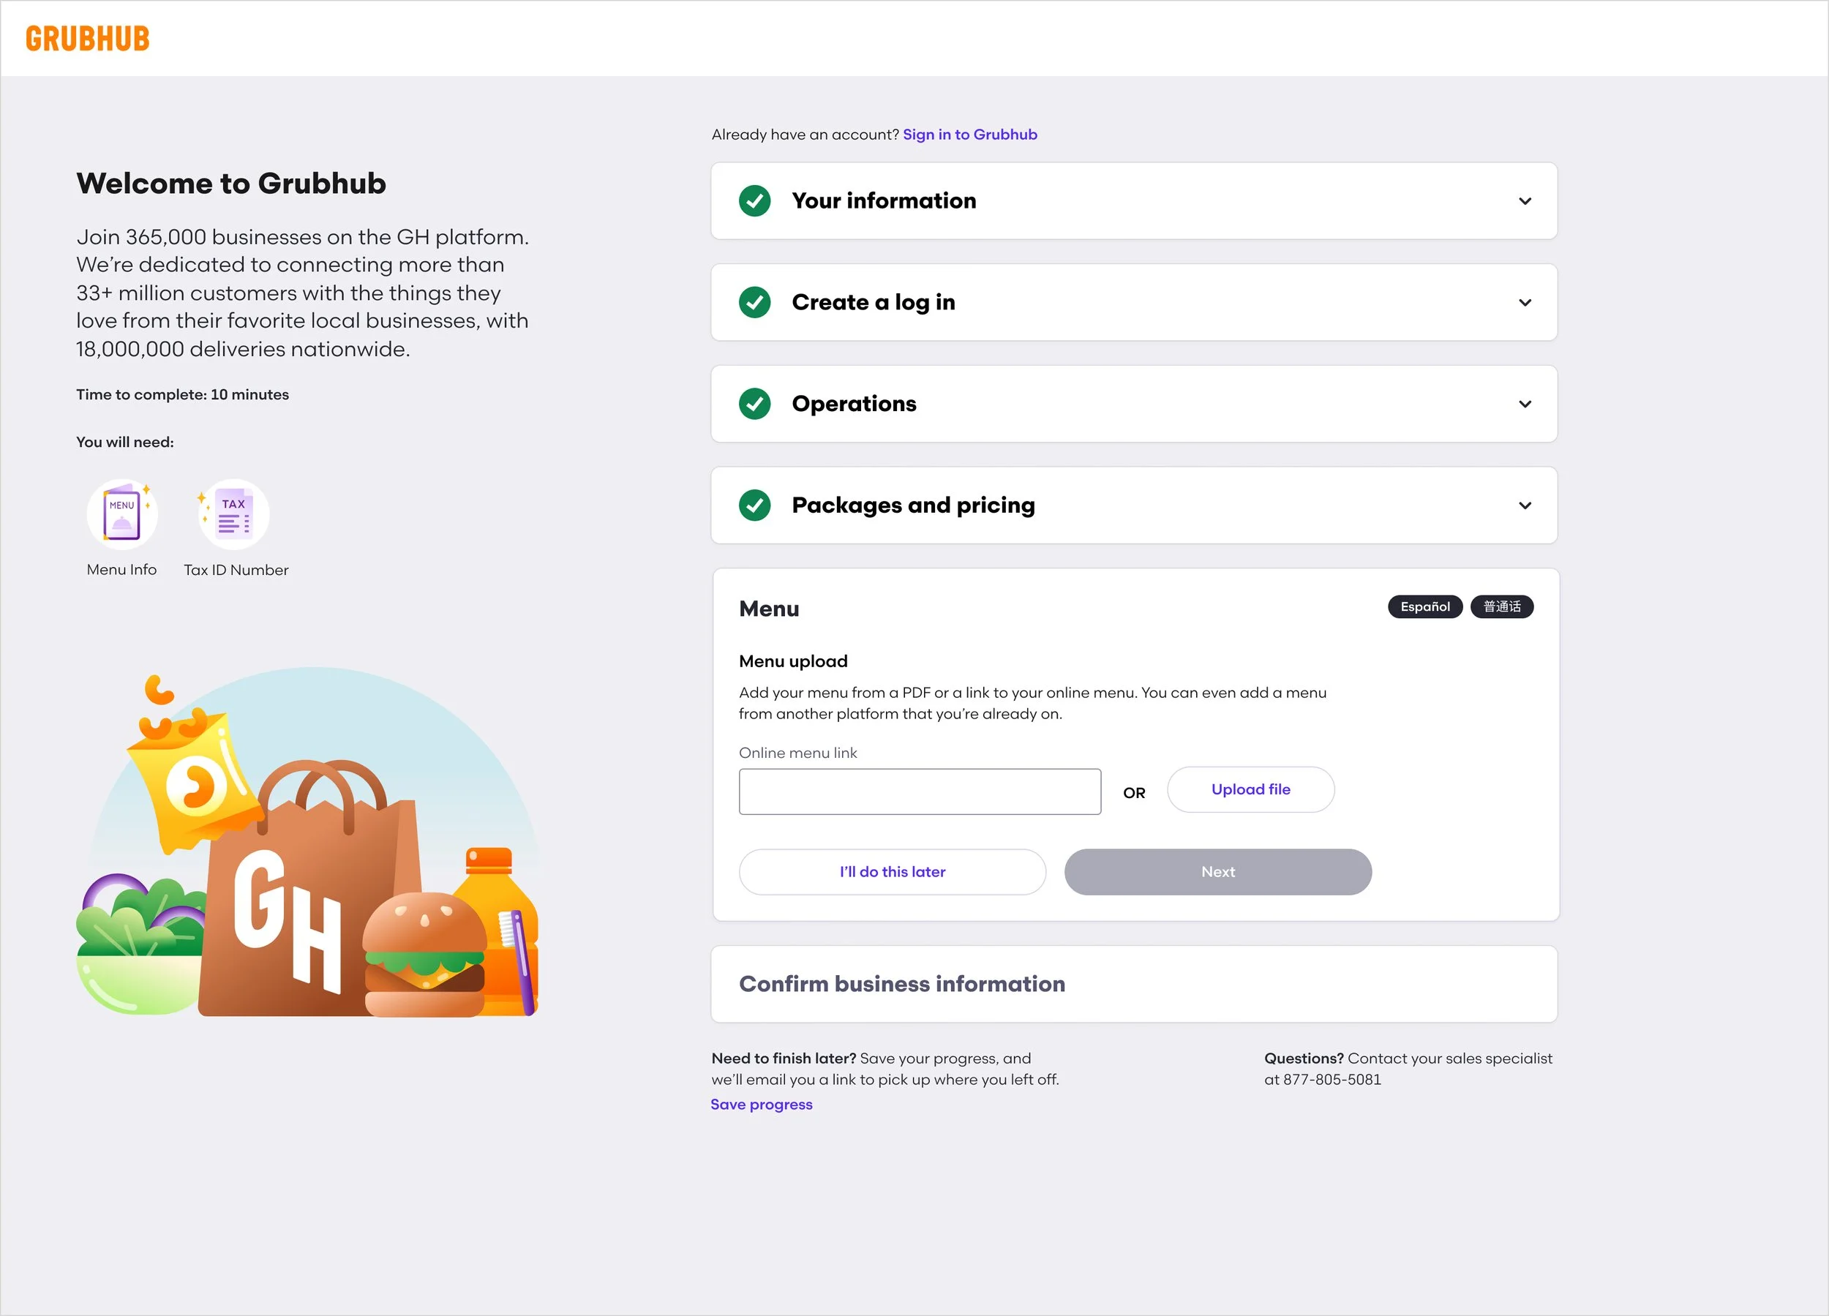Image resolution: width=1829 pixels, height=1316 pixels.
Task: Open the Confirm business information section
Action: tap(901, 984)
